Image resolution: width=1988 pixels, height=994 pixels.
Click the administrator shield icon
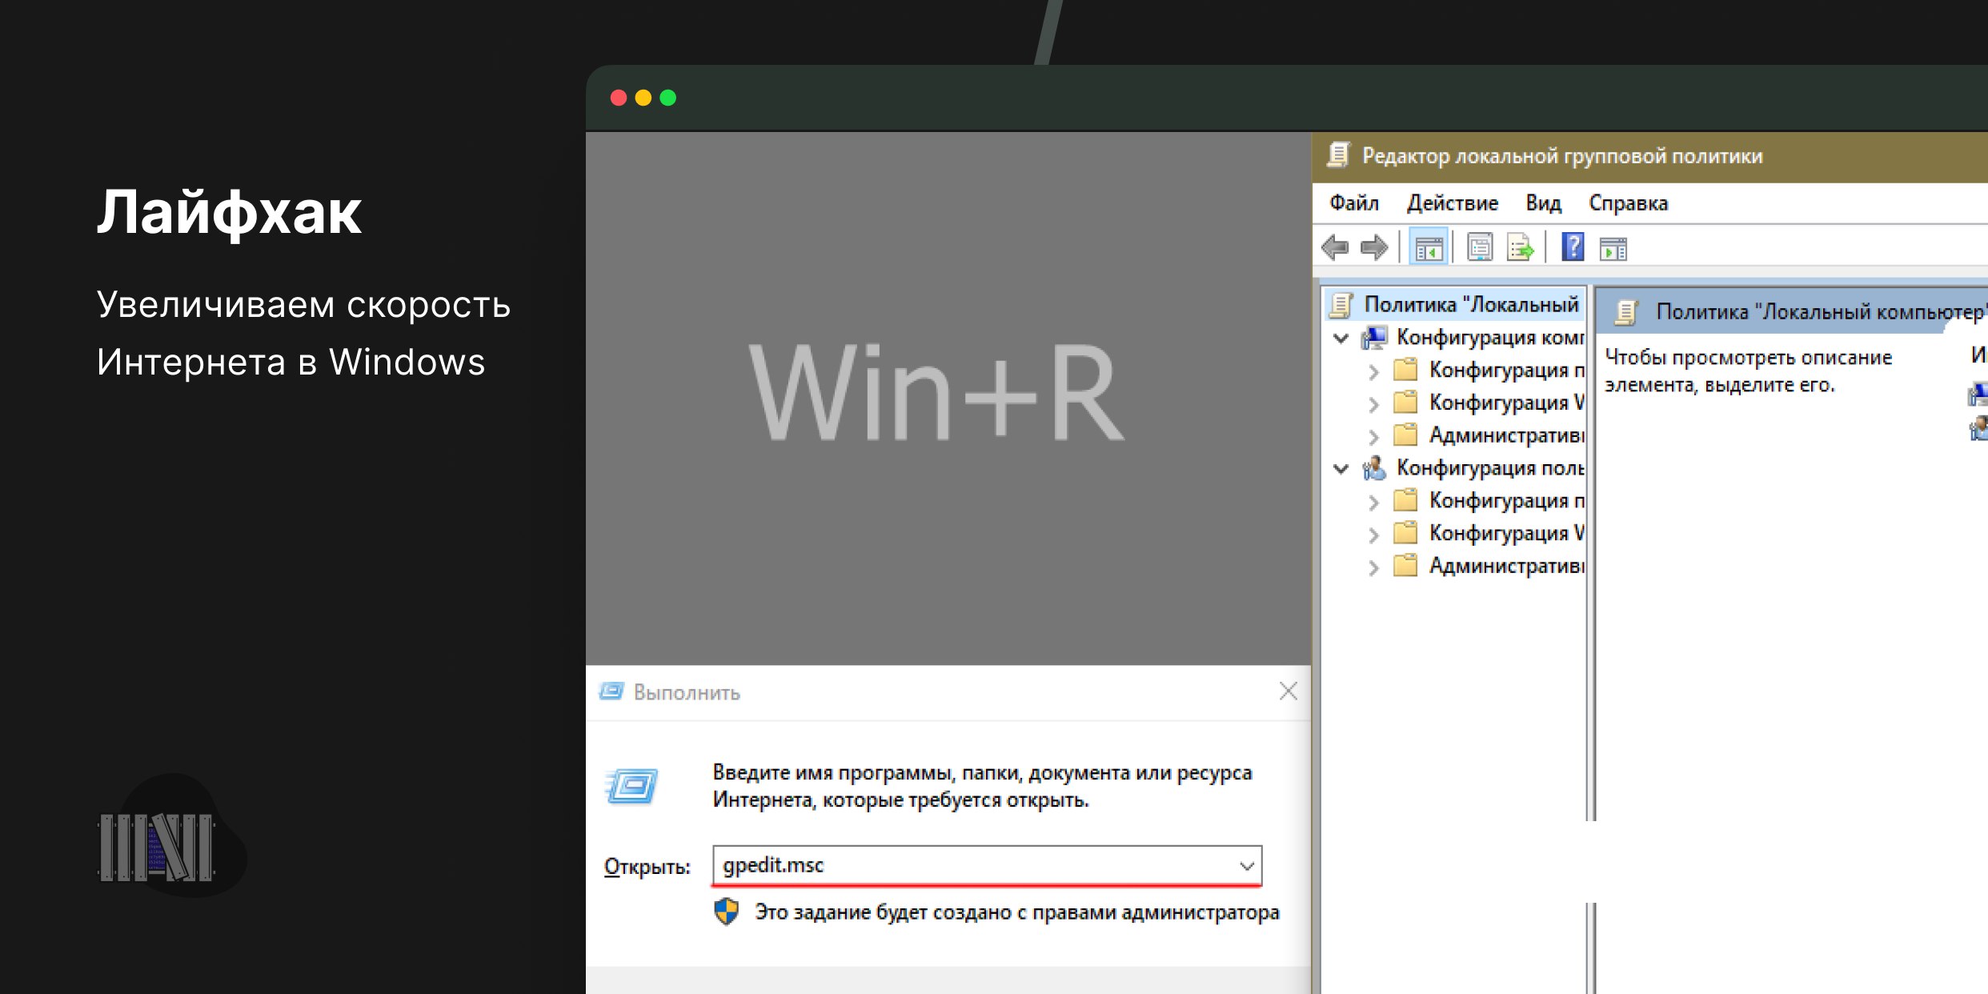[726, 912]
